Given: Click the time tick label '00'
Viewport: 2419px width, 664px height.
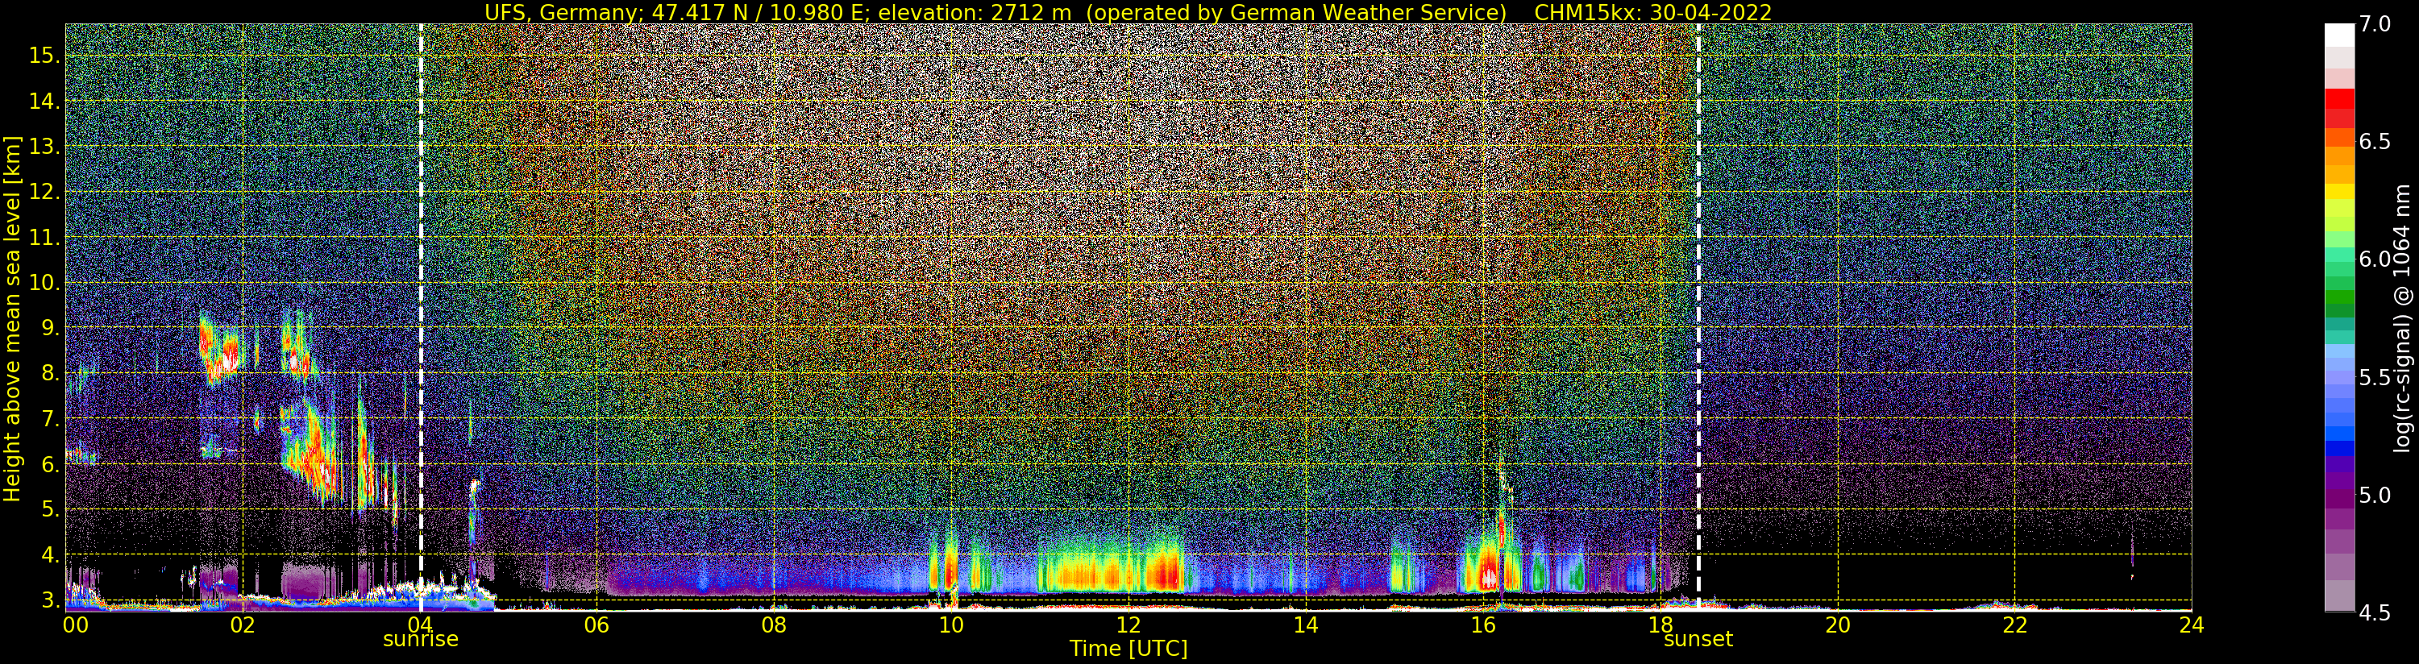Looking at the screenshot, I should [x=75, y=625].
